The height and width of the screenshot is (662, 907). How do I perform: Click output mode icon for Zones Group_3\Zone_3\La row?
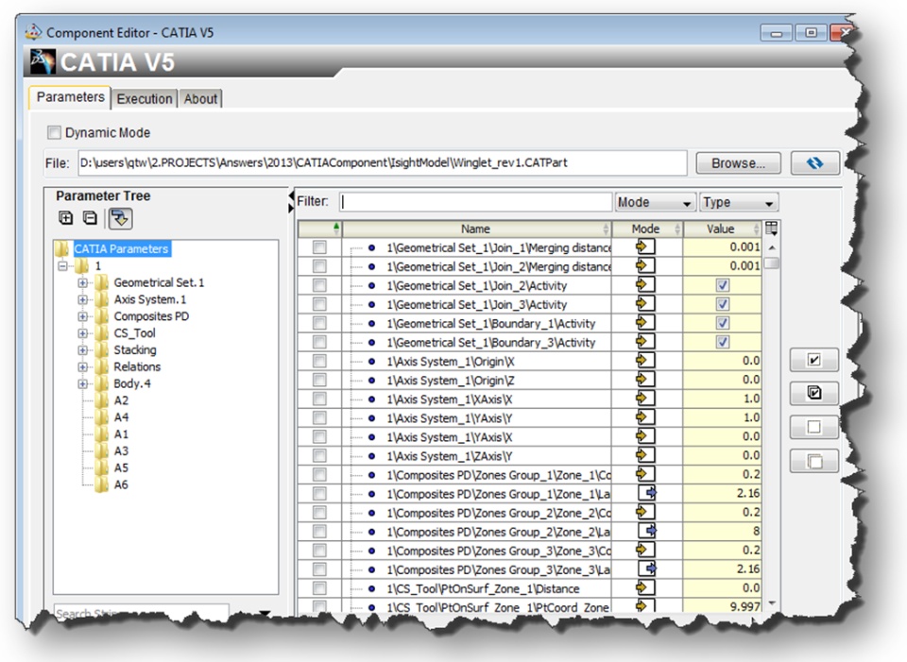click(647, 569)
